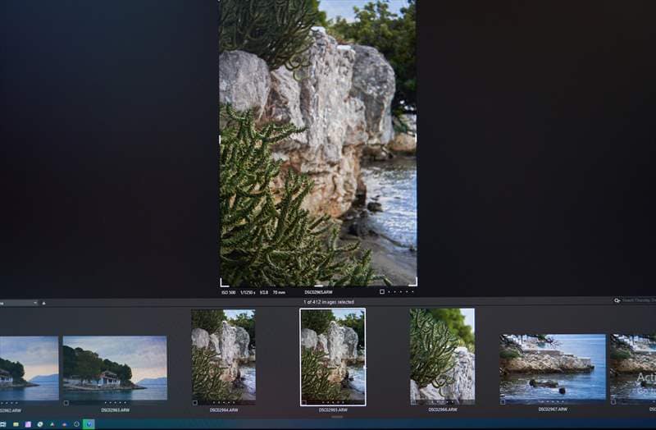Set five-star rating in viewer rating dots
This screenshot has height=430, width=656.
(x=412, y=292)
